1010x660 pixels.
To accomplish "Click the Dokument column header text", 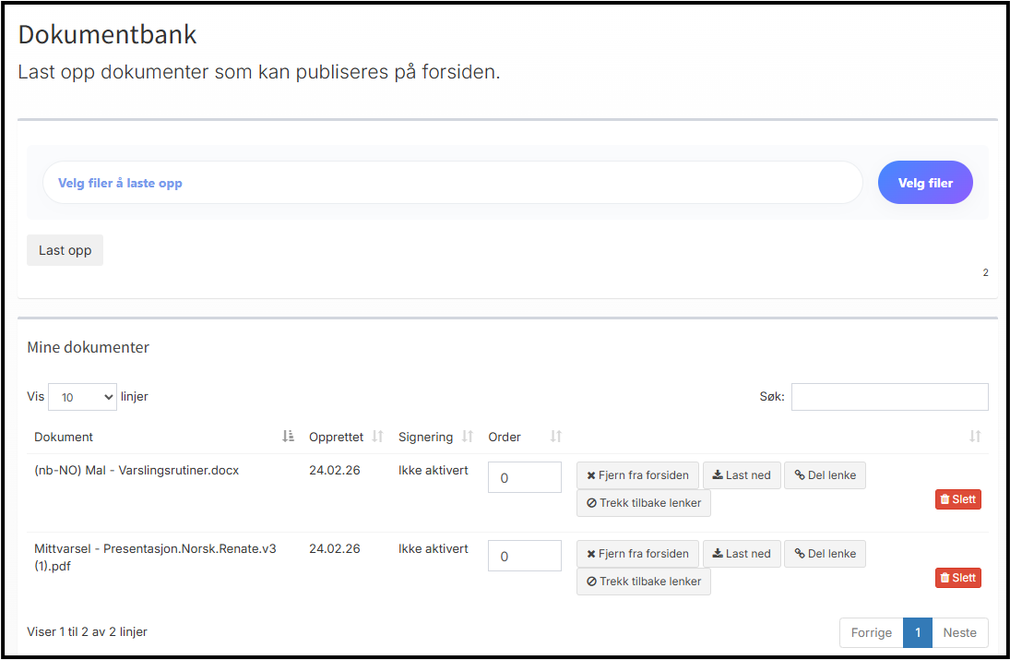I will point(64,437).
